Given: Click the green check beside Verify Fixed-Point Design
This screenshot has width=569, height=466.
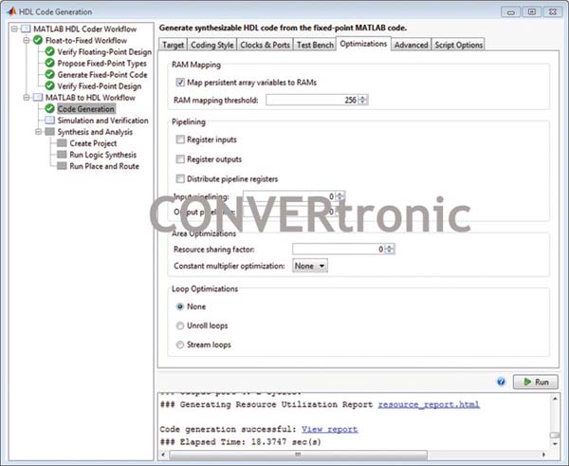Looking at the screenshot, I should click(x=49, y=86).
